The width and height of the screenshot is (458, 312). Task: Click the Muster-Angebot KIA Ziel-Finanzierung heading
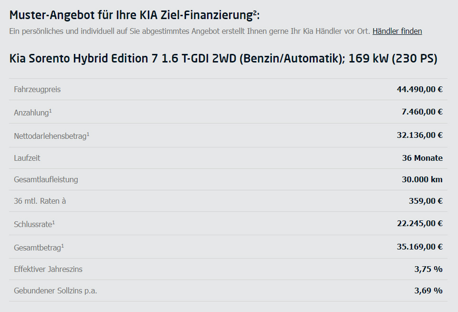(135, 15)
